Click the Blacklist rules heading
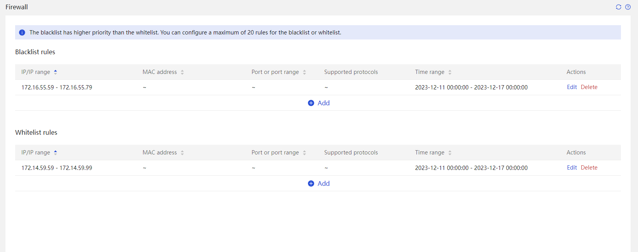This screenshot has height=252, width=638. (x=35, y=52)
